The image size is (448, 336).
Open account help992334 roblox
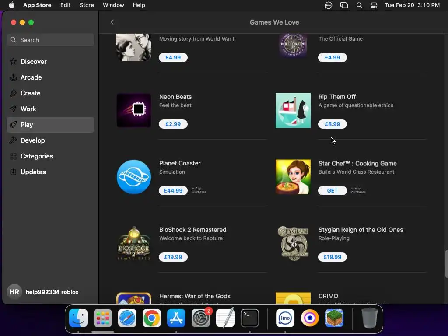tap(52, 292)
